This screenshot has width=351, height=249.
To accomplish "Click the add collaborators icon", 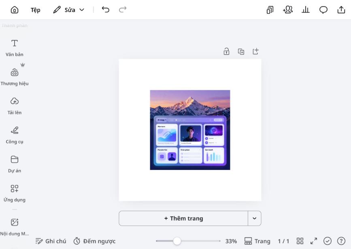I will click(288, 10).
